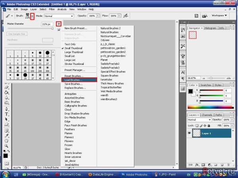Screen dimensions: 238x178
Task: Select the Path Selection arrow tool
Action: pyautogui.click(x=6, y=119)
